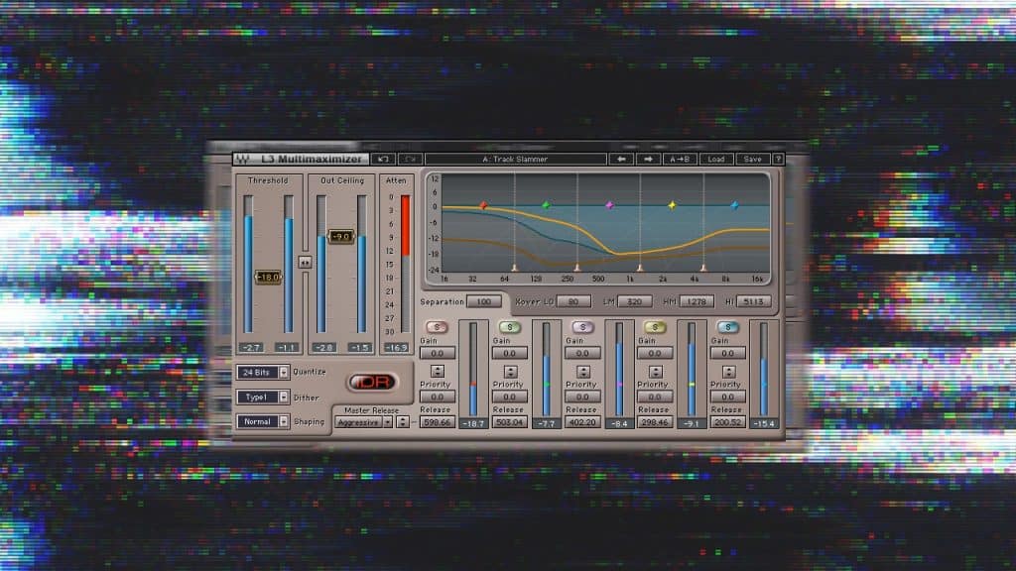The height and width of the screenshot is (571, 1016).
Task: Select the yellow high-mid band marker
Action: click(672, 205)
